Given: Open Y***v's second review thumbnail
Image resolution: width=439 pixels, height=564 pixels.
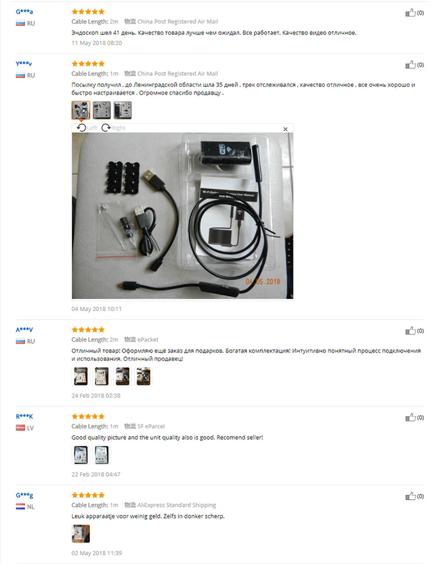Looking at the screenshot, I should click(x=102, y=110).
